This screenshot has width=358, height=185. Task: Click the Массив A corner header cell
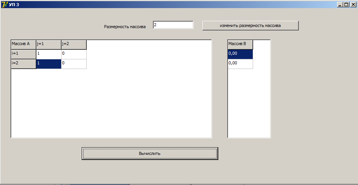point(24,45)
